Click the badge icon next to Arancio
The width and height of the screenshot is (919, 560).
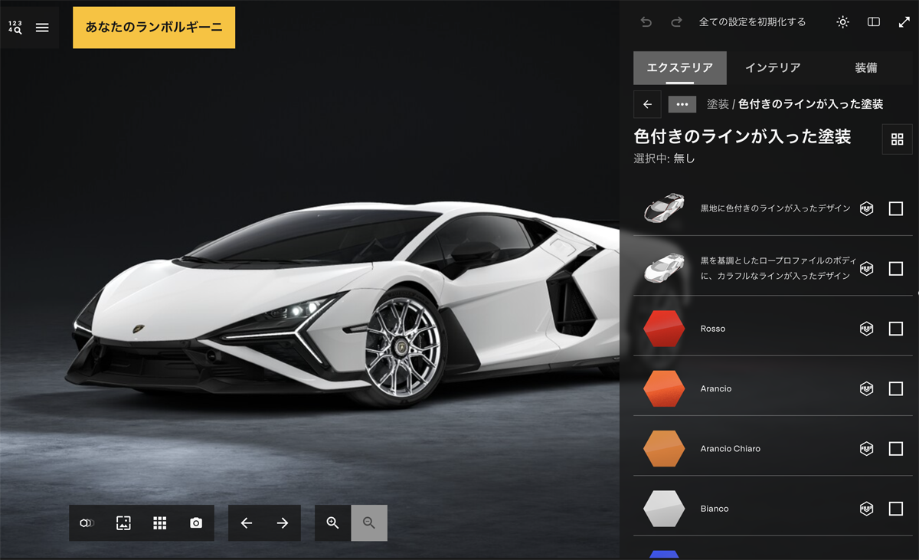[x=866, y=388]
